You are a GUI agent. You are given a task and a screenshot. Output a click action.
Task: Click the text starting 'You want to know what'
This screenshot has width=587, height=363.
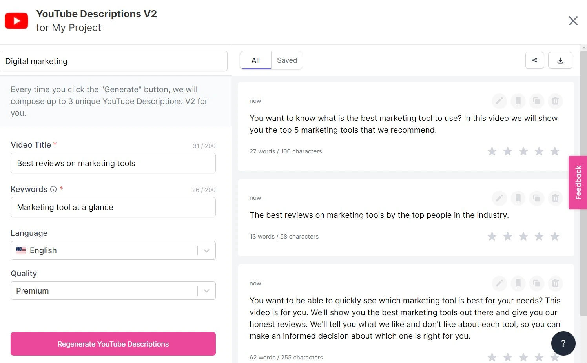click(x=403, y=124)
